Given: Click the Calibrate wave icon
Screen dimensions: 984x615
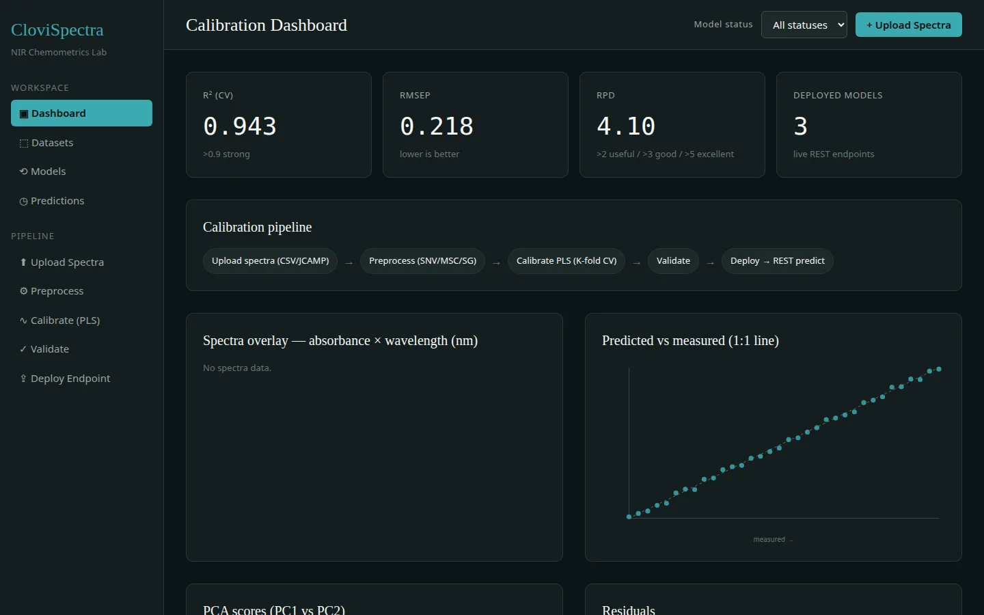Looking at the screenshot, I should coord(24,320).
